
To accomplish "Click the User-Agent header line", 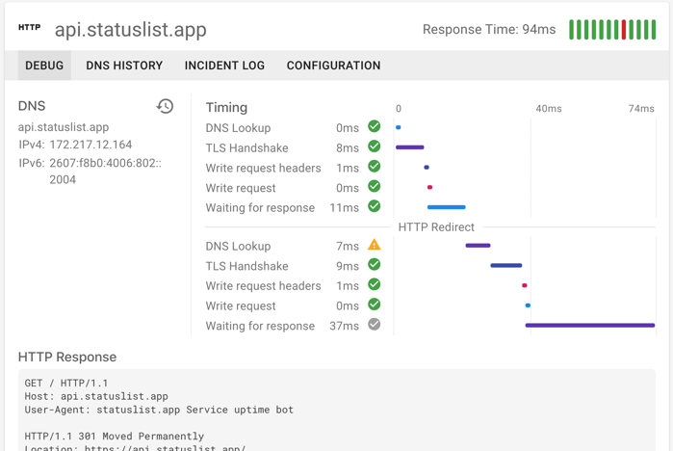I will [159, 410].
